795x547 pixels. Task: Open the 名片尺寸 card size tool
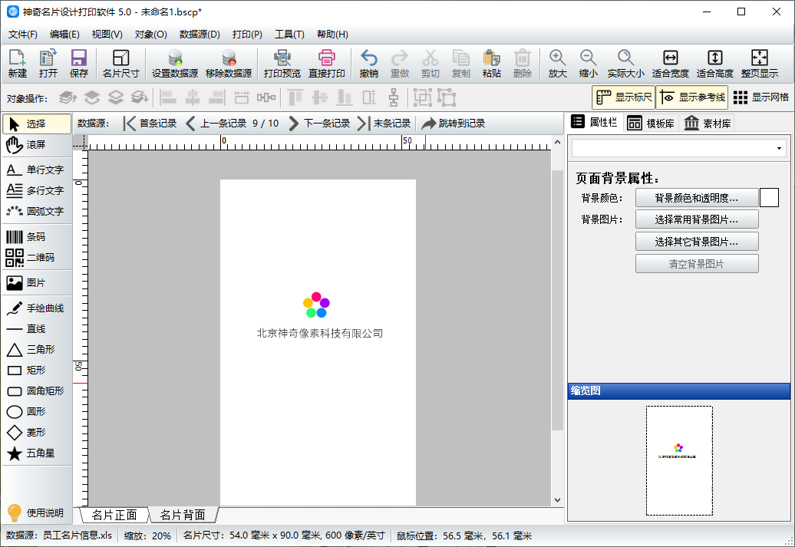(x=120, y=64)
